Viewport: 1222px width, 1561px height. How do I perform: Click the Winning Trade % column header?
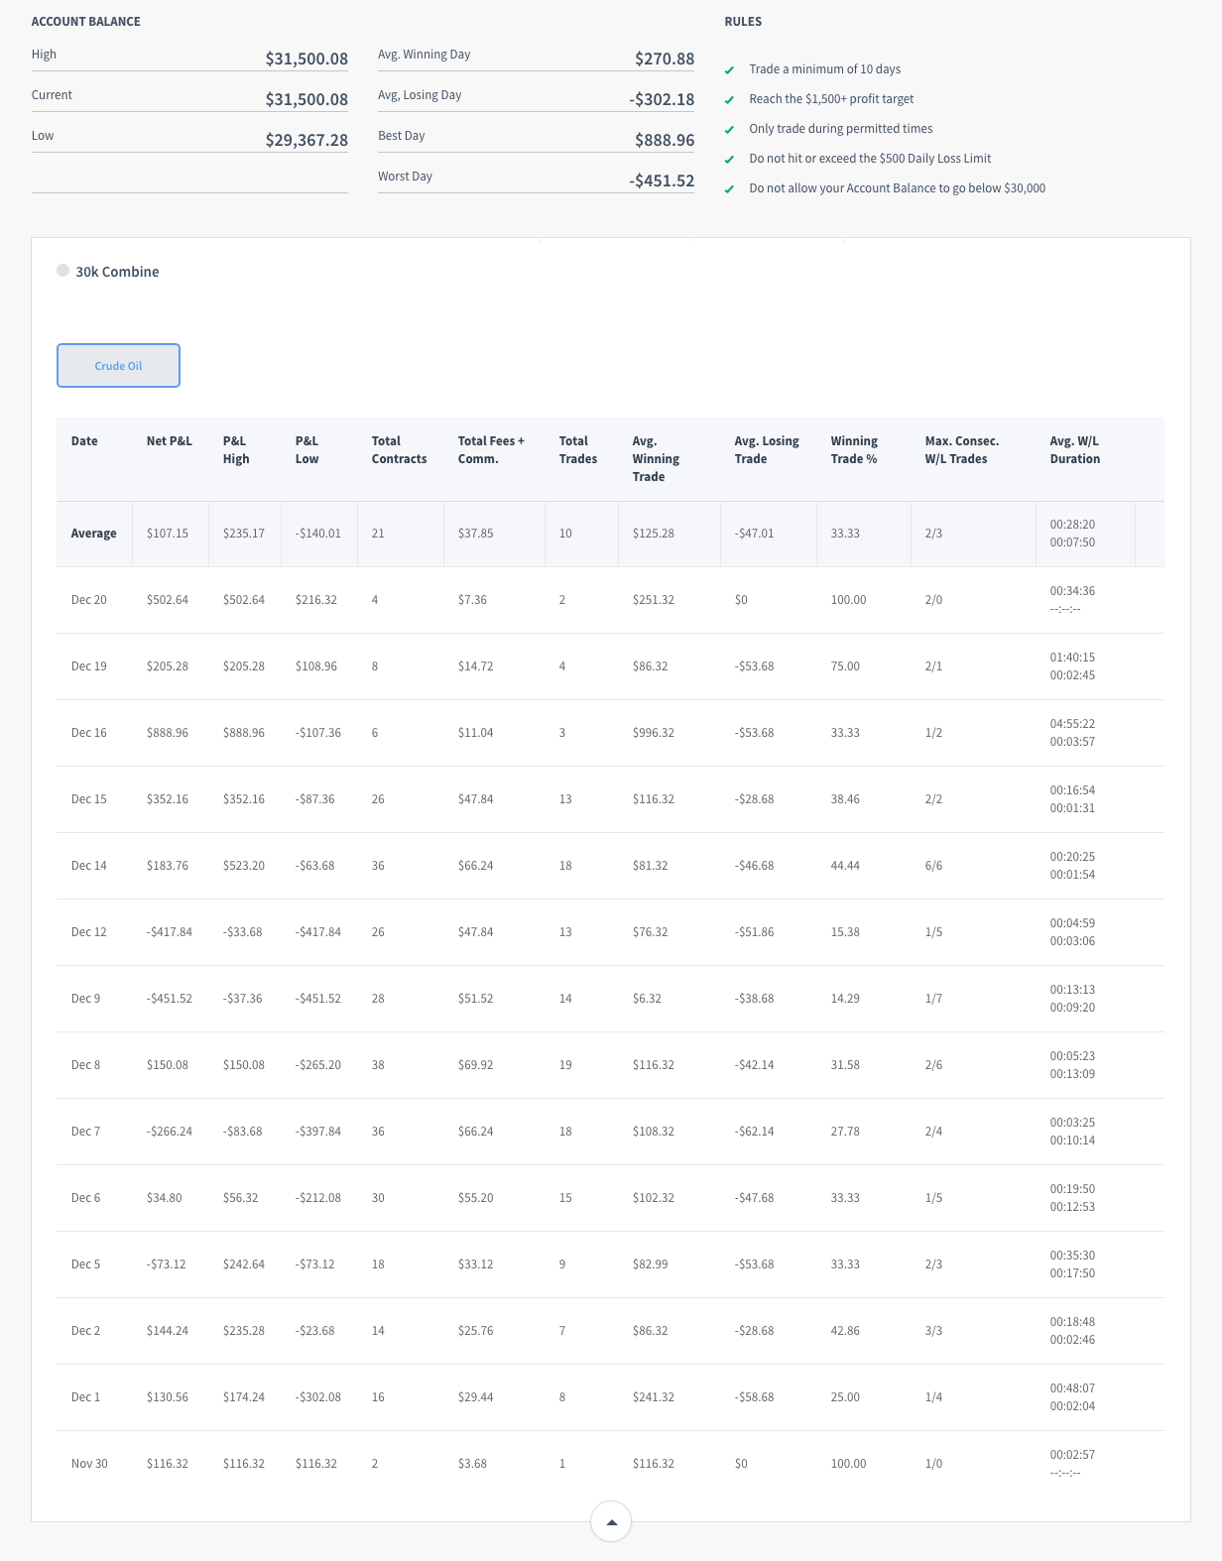(854, 450)
